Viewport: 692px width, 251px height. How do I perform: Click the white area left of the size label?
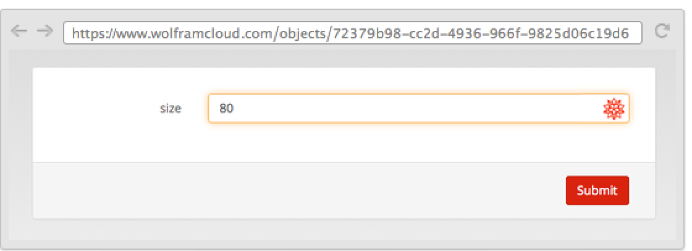[x=93, y=109]
